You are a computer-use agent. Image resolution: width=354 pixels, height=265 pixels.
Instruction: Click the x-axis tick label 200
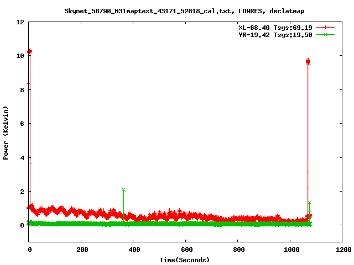(x=82, y=250)
